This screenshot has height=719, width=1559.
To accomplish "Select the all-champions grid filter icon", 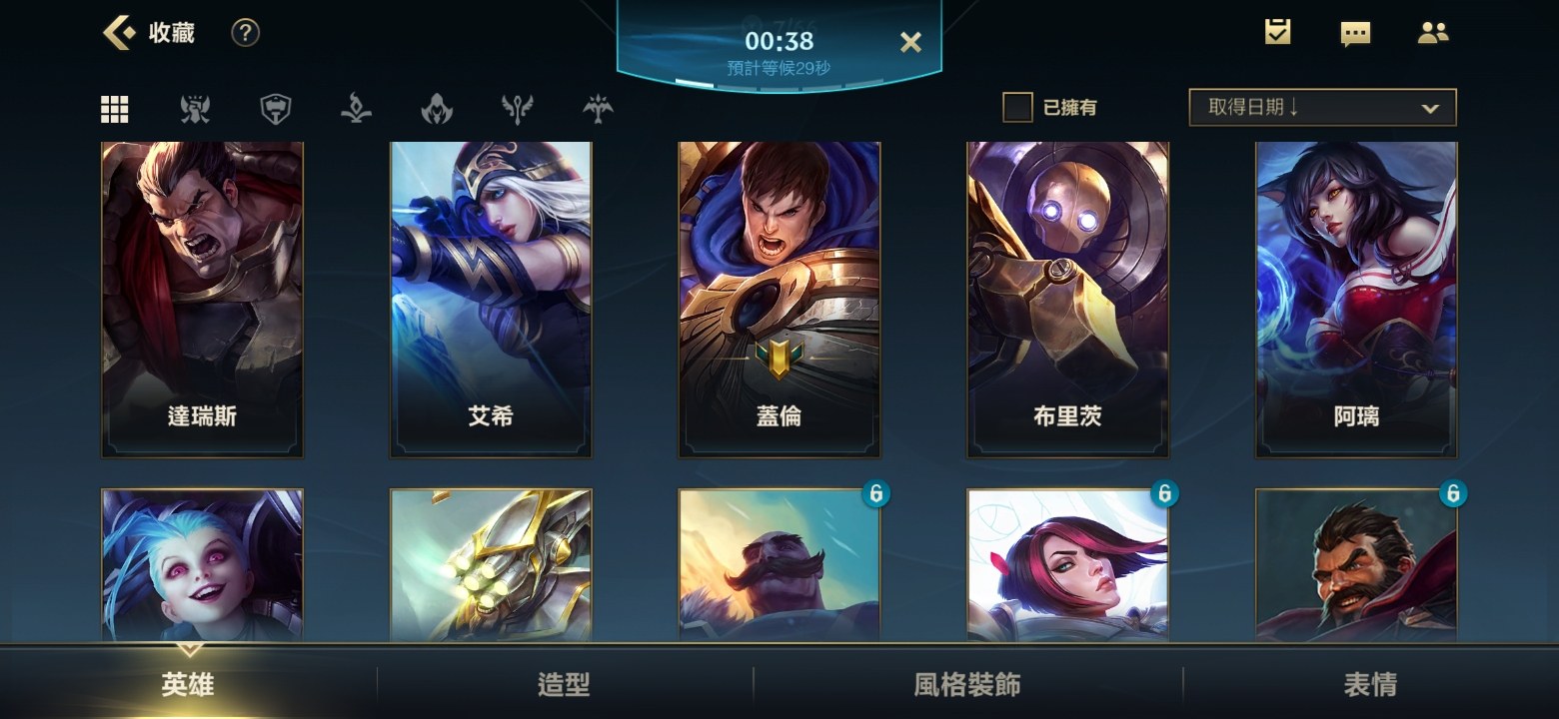I will coord(115,109).
